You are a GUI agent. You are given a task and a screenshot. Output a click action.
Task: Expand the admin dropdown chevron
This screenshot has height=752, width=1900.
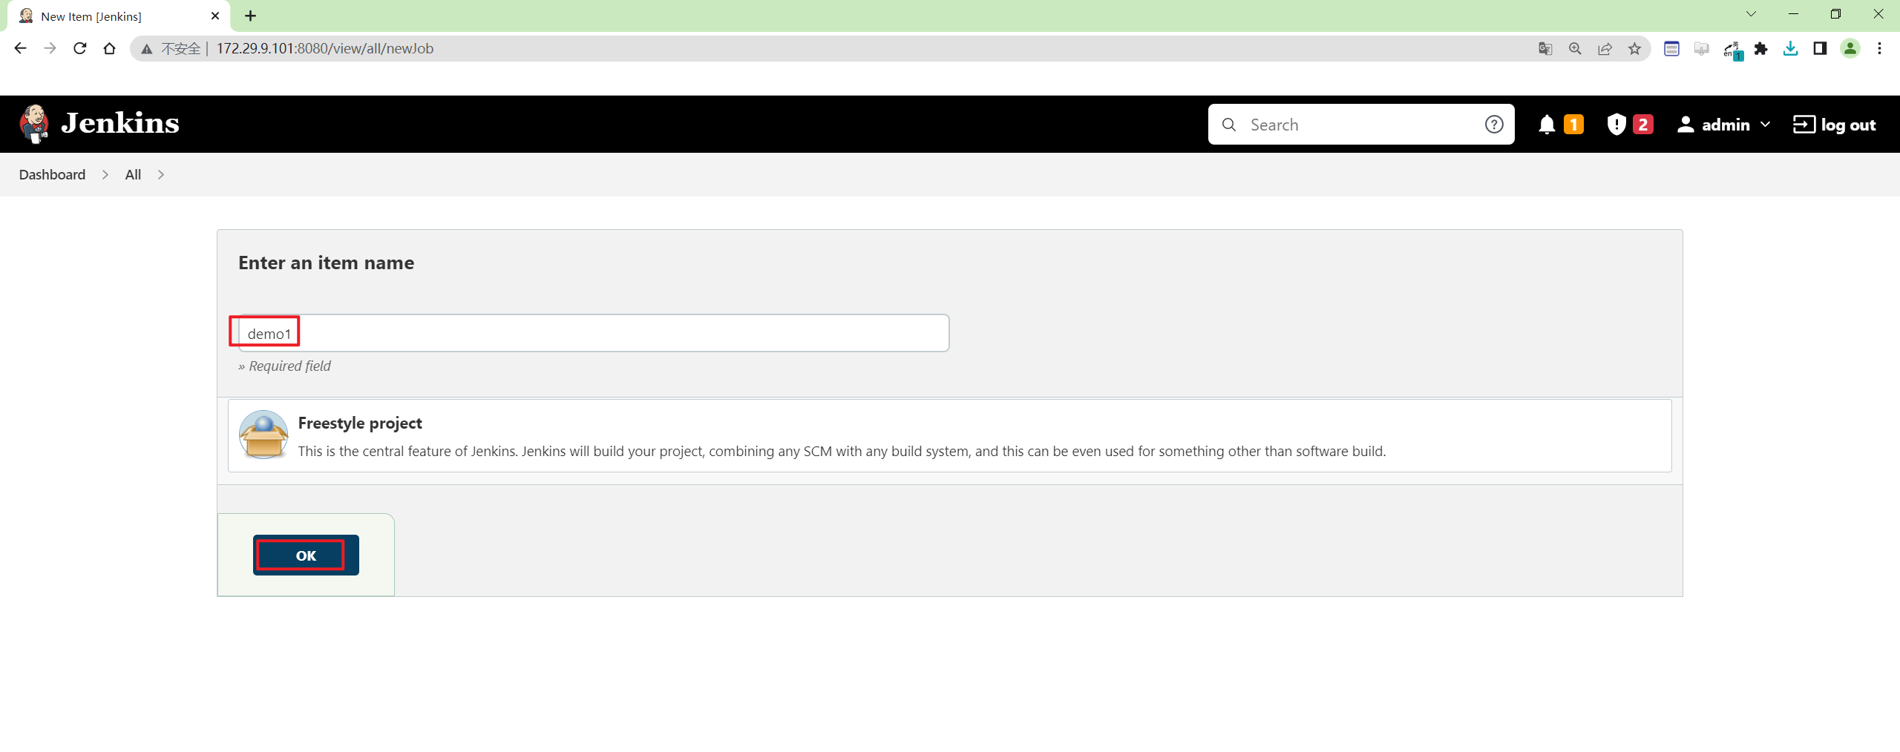(x=1765, y=125)
